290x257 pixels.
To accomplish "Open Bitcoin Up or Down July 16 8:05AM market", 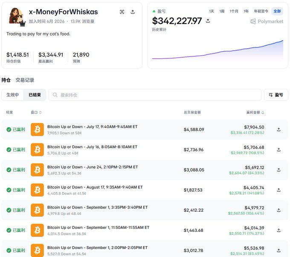I will (x=92, y=147).
